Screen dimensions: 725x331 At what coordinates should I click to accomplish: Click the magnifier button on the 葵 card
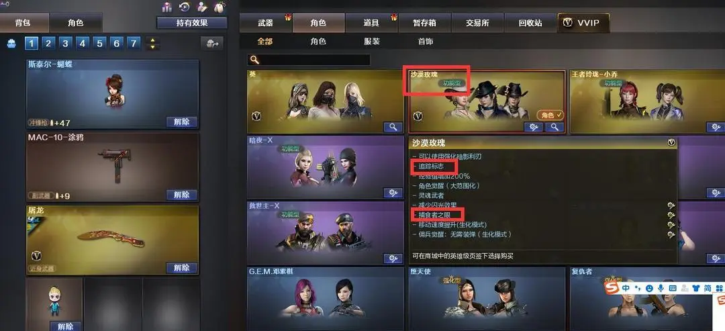tap(393, 127)
